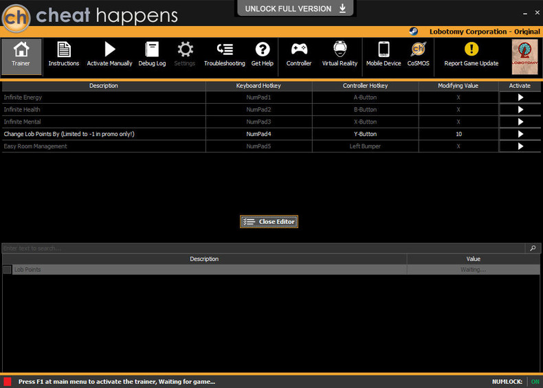Viewport: 543px width, 388px height.
Task: Open Mobile Device options
Action: tap(384, 54)
